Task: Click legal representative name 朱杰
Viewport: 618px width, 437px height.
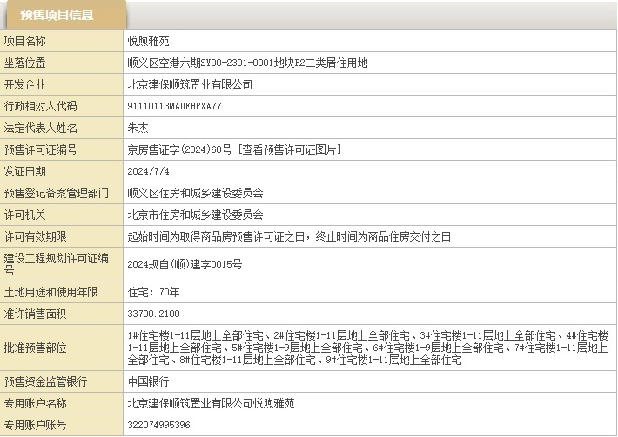Action: 138,128
